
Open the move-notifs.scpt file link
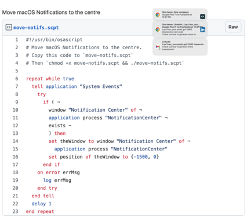[x=36, y=28]
